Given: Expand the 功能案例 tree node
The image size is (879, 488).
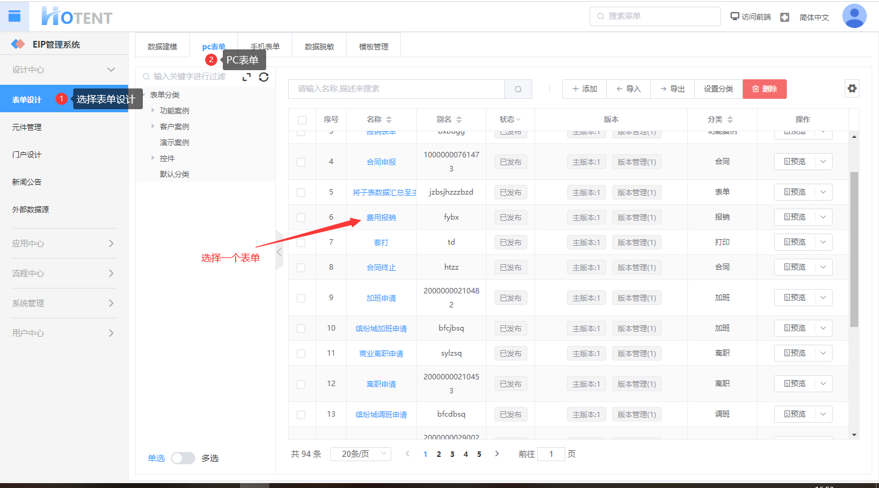Looking at the screenshot, I should tap(153, 110).
